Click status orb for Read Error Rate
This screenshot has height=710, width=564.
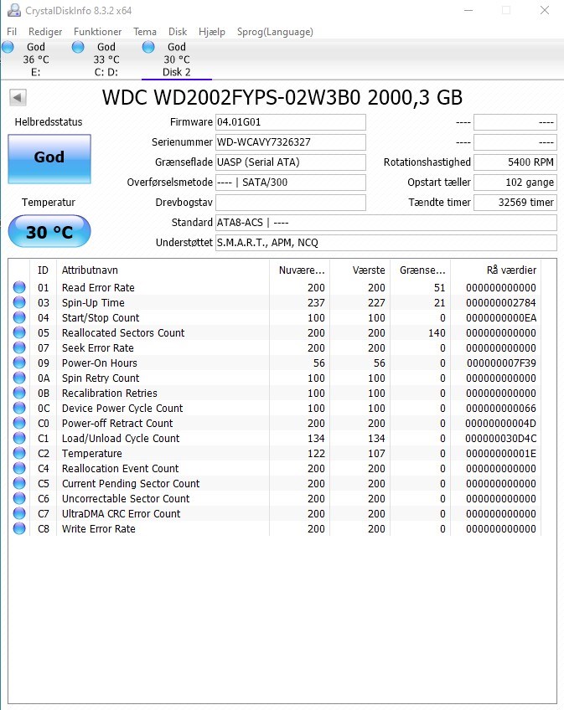point(19,288)
